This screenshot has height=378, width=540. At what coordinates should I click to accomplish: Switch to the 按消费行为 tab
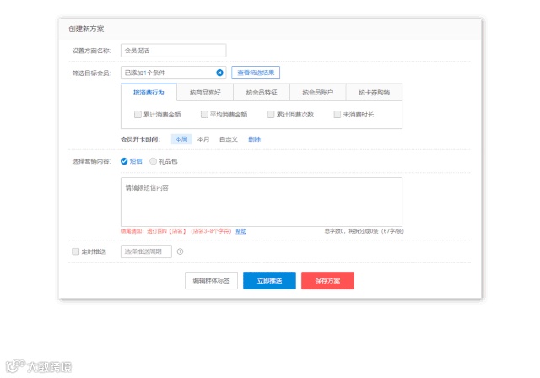(148, 92)
